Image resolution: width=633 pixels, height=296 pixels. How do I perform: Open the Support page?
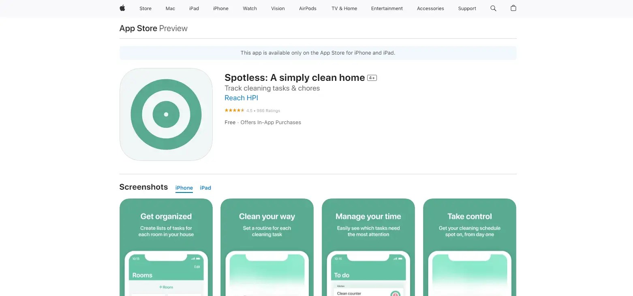click(467, 8)
